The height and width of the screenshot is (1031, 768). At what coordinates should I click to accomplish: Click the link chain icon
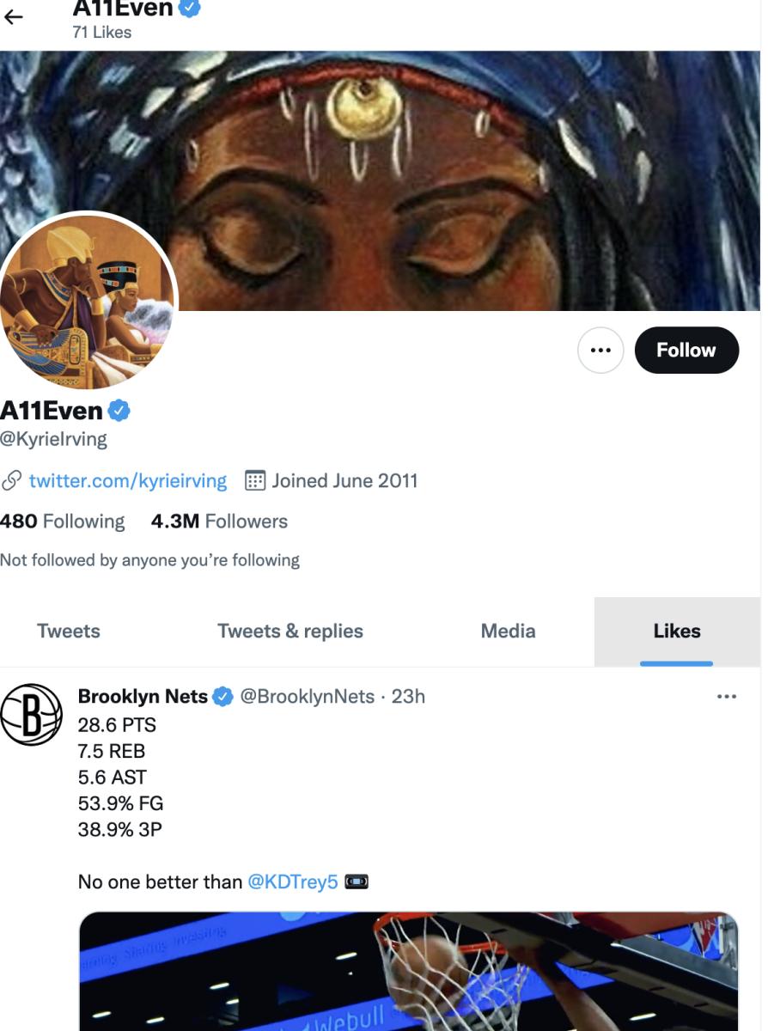click(11, 481)
